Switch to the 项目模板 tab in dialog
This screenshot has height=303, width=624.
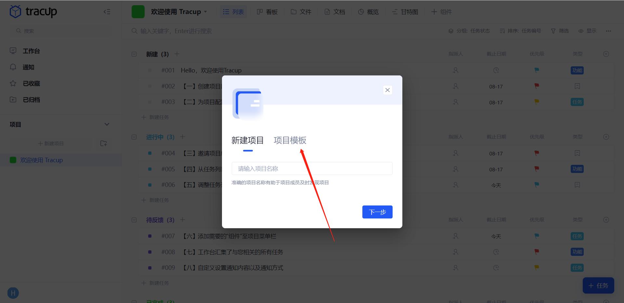(289, 140)
